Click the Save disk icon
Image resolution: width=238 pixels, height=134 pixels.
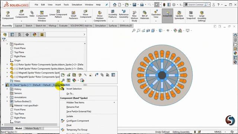click(134, 5)
